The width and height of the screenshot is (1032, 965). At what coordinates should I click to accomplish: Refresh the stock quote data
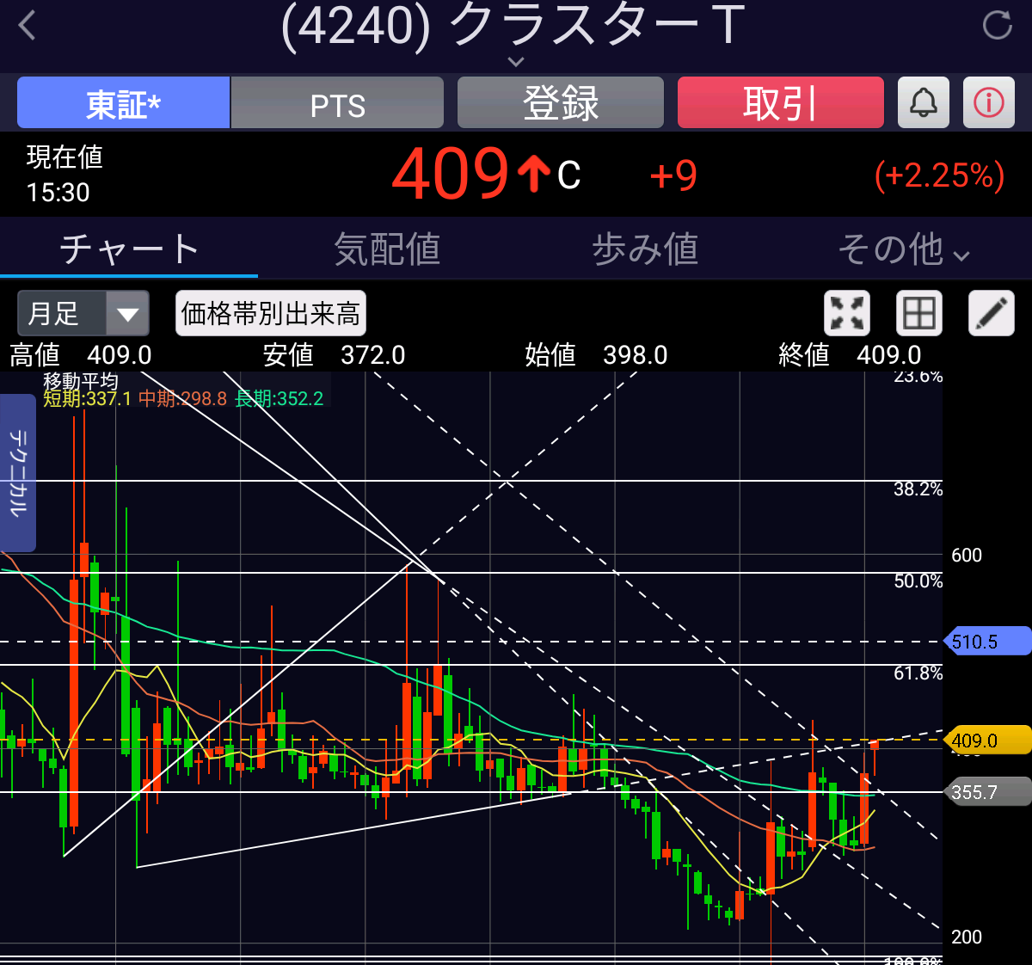pos(997,26)
